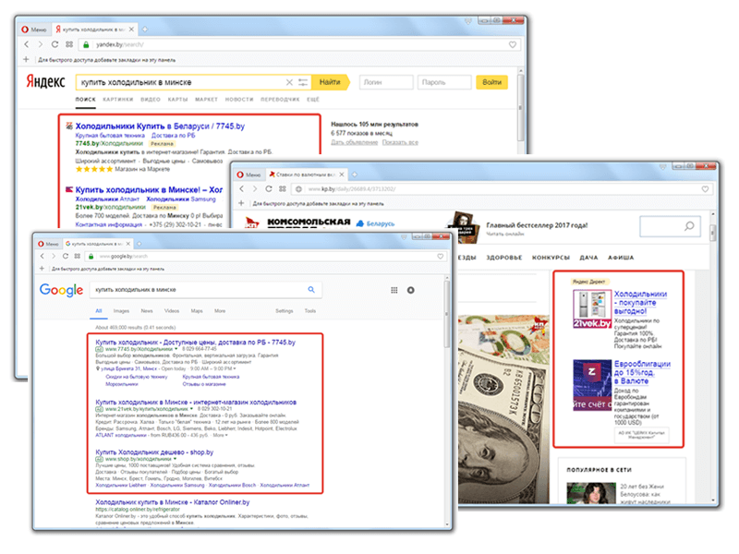
Task: Open the 'Холодильники - покупайте выгодно!' ad link
Action: 640,303
